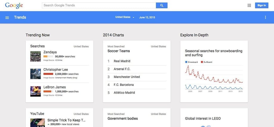Open the LeBron James trending search
The width and height of the screenshot is (274, 127).
click(x=55, y=87)
